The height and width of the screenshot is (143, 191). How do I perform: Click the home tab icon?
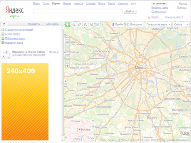click(4, 24)
